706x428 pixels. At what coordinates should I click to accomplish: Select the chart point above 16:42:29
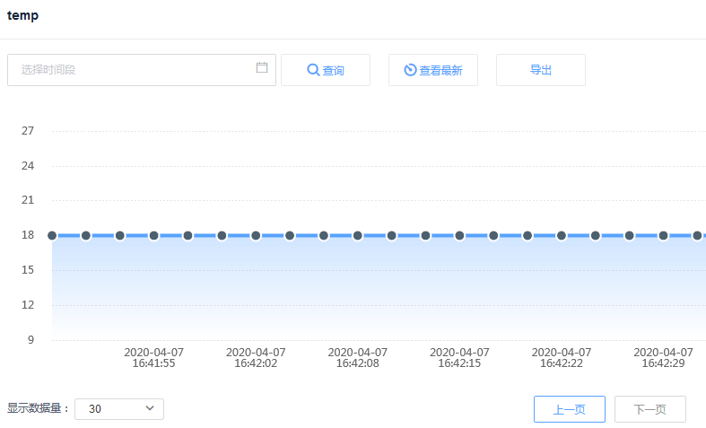click(x=663, y=236)
